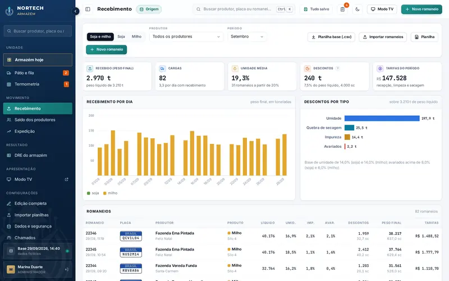
Task: Open the notifications icon with orange badge
Action: [x=342, y=9]
